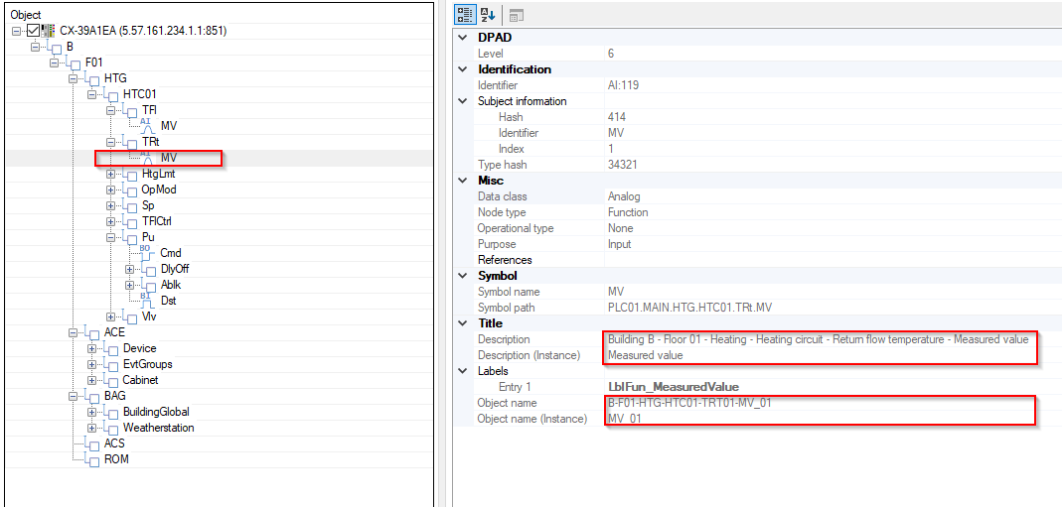Click the node icon of F01
Screen dimensions: 1062x507
tap(74, 63)
